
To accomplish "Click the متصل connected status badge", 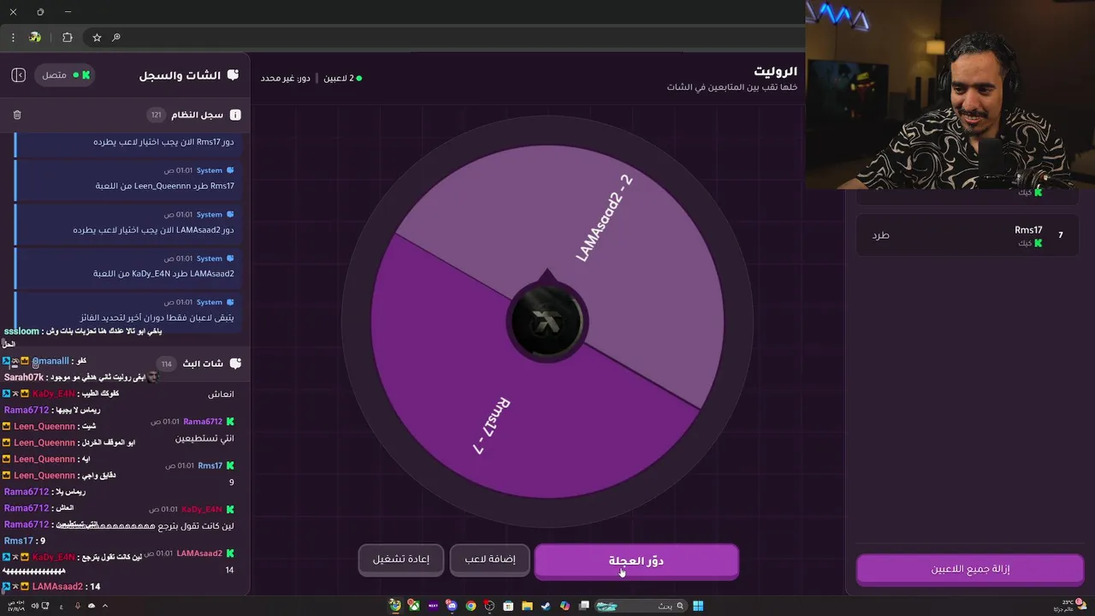I will click(x=66, y=75).
